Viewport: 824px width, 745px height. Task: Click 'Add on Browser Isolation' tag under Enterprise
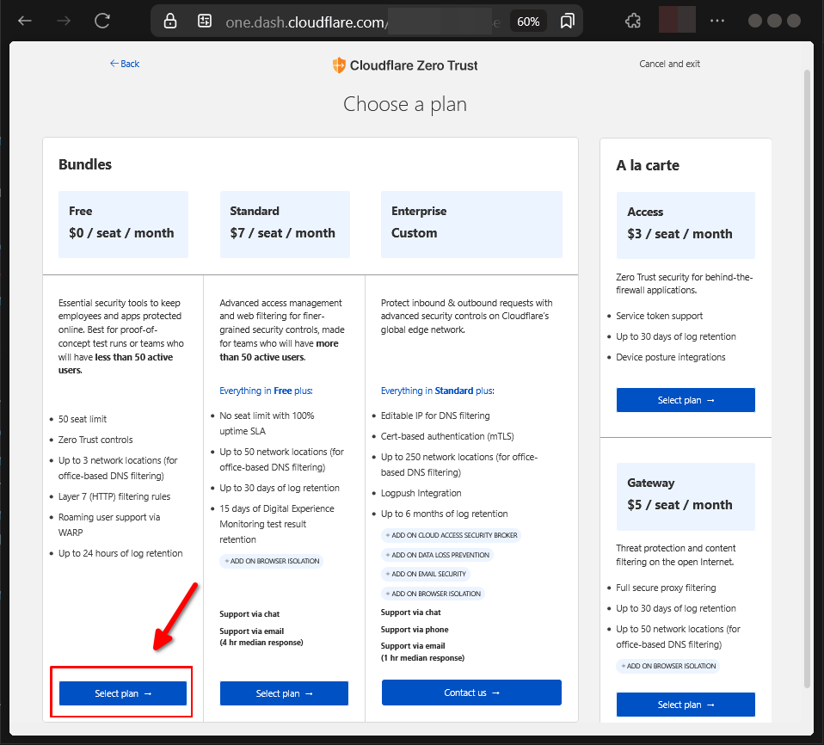pyautogui.click(x=433, y=594)
